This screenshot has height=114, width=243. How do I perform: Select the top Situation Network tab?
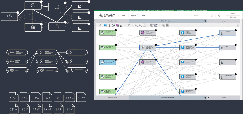point(167,21)
